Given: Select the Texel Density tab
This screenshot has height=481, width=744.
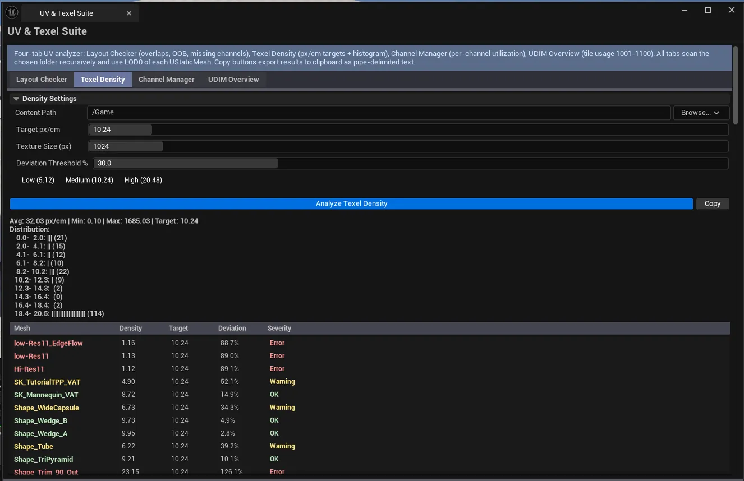Looking at the screenshot, I should click(x=103, y=80).
